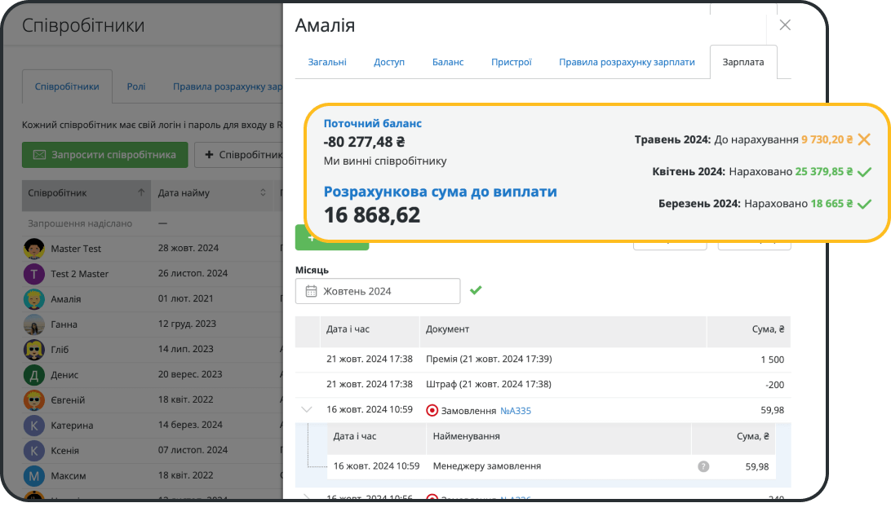The height and width of the screenshot is (525, 891).
Task: Select the Катерина row in employee list
Action: (x=72, y=425)
